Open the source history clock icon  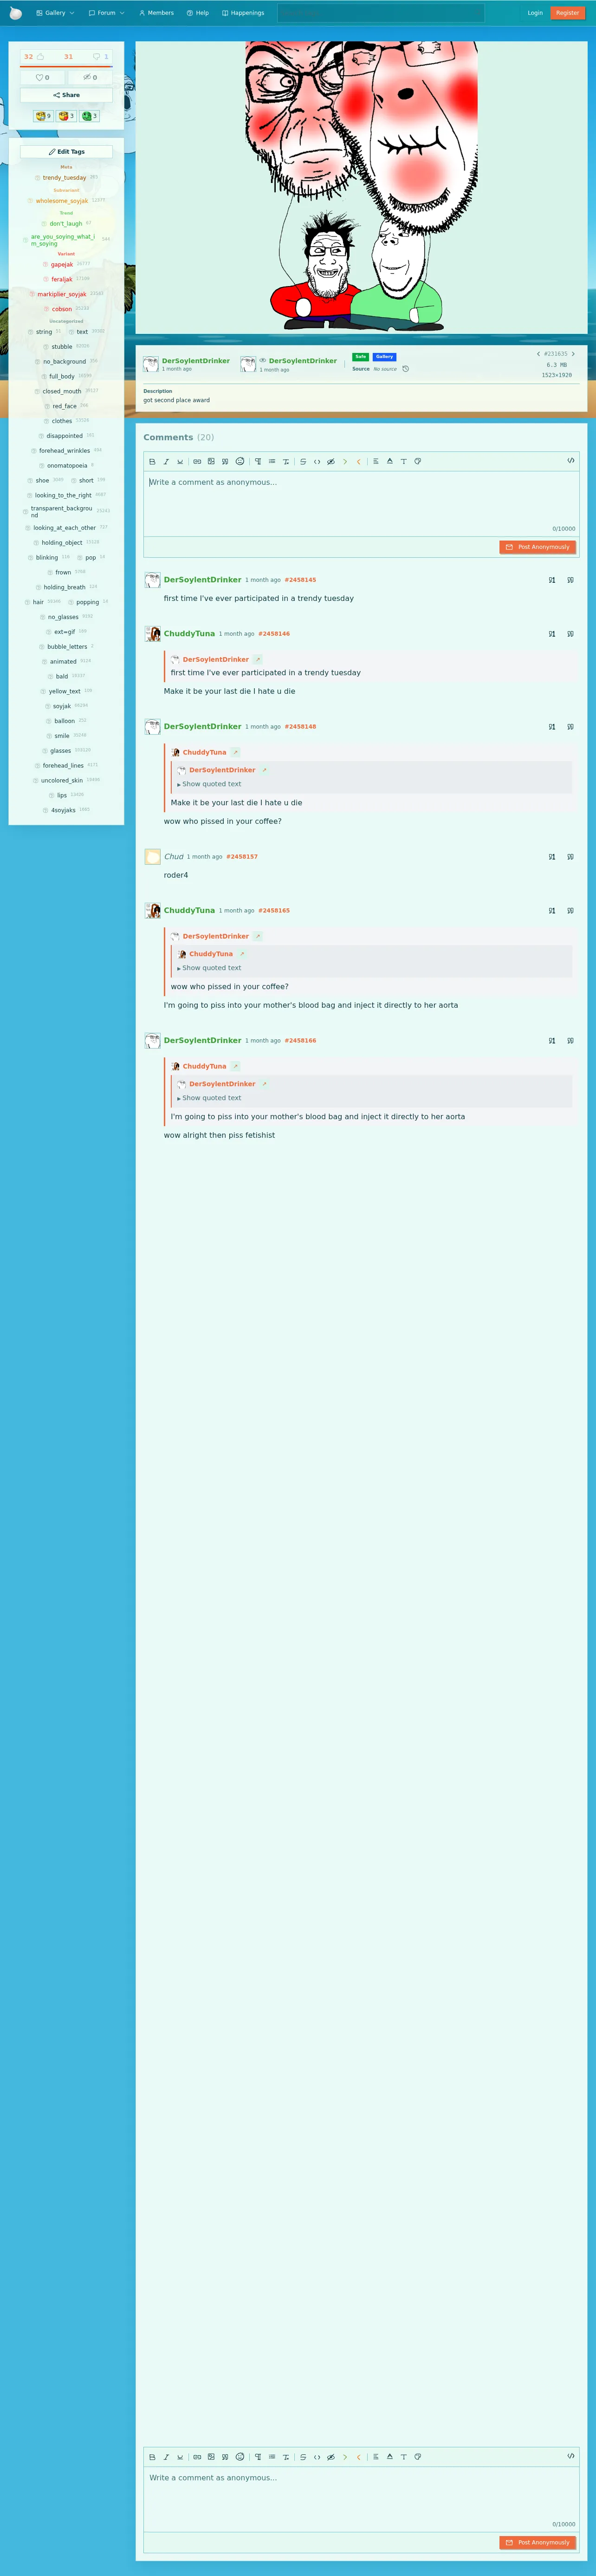(405, 369)
